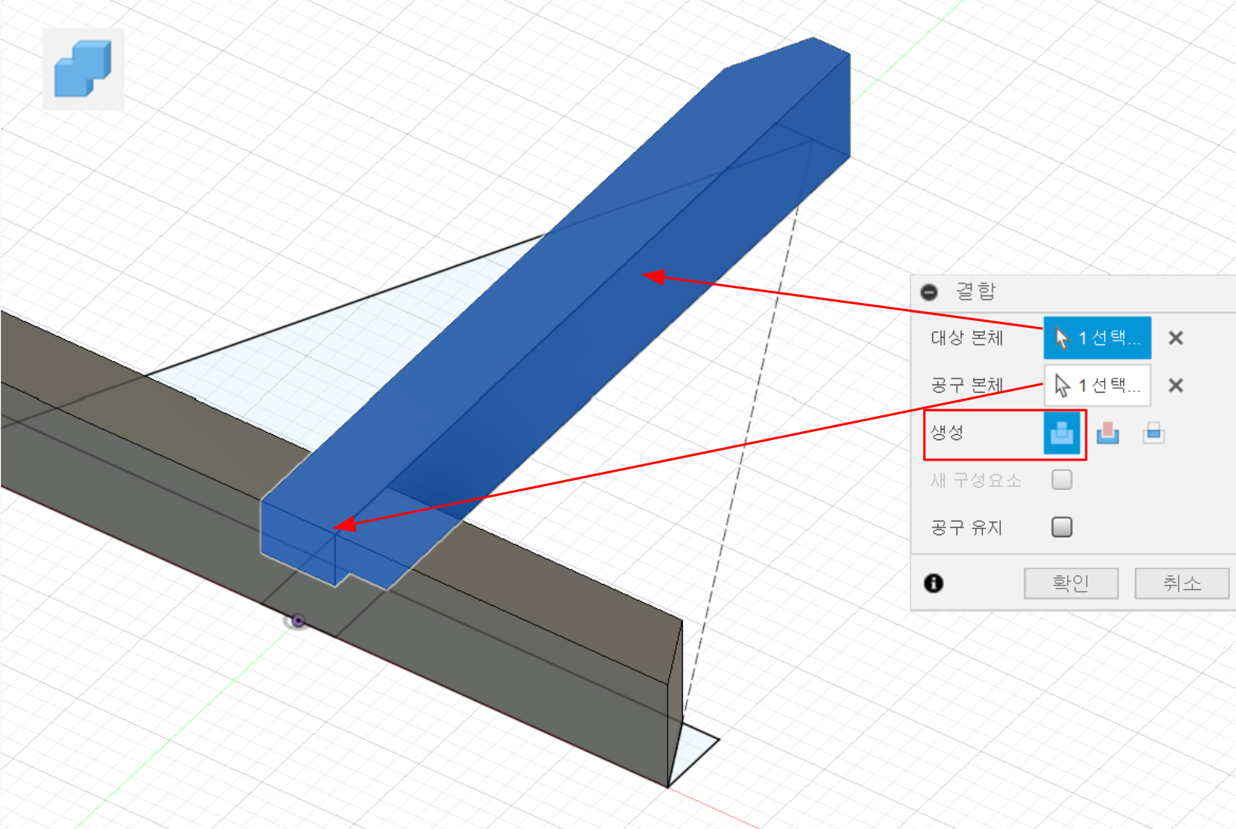This screenshot has height=829, width=1236.
Task: Click the info icon in dialog
Action: tap(934, 583)
